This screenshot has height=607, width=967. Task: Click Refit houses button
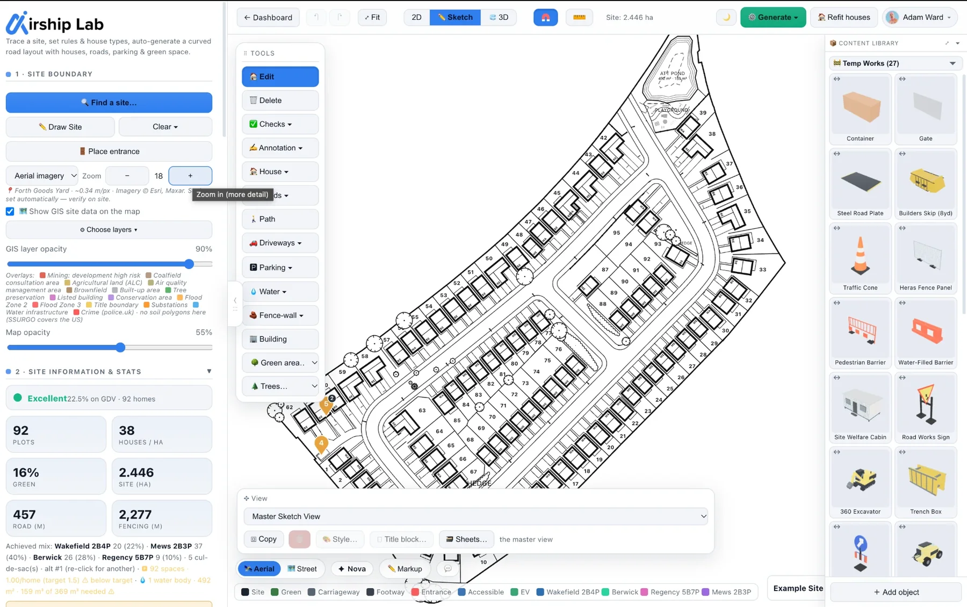(844, 17)
